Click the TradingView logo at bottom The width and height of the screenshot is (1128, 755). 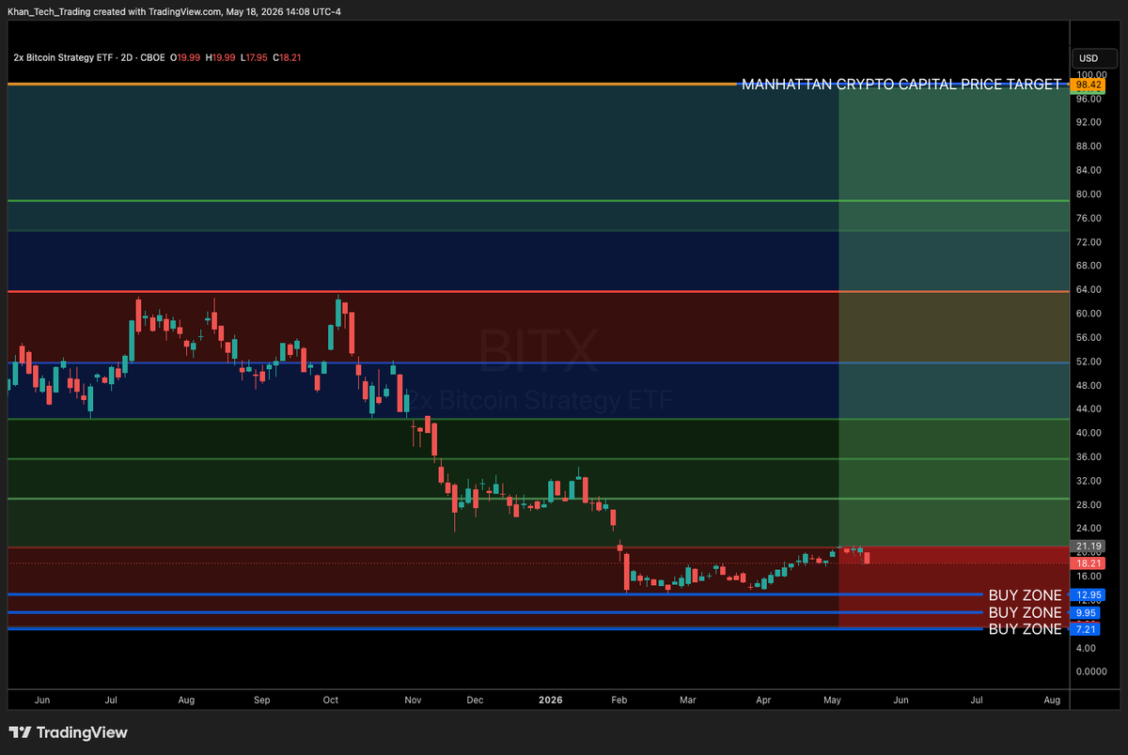68,732
